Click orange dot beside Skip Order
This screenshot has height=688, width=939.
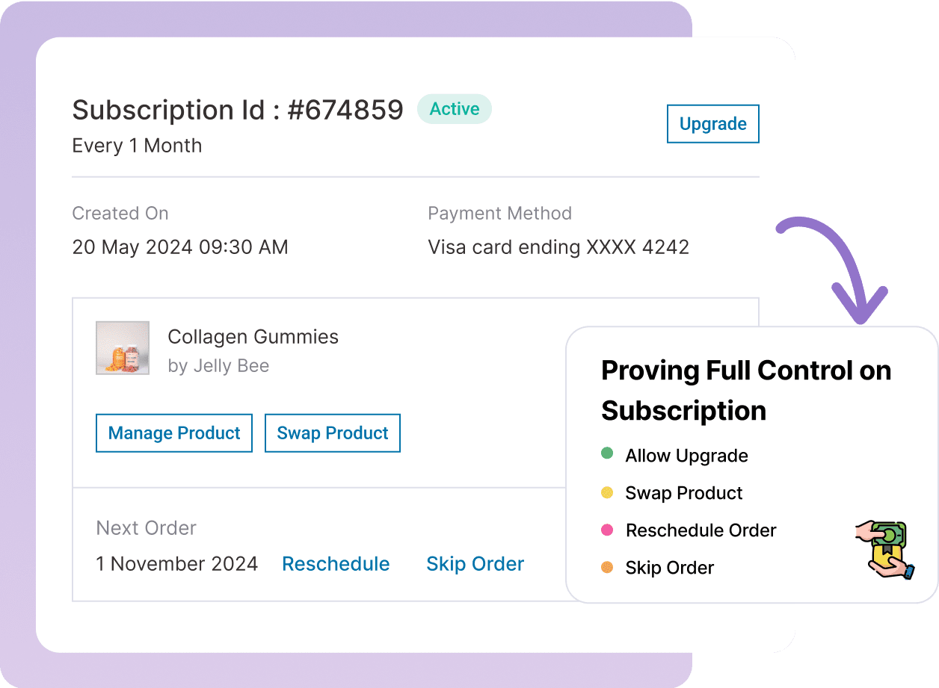607,568
